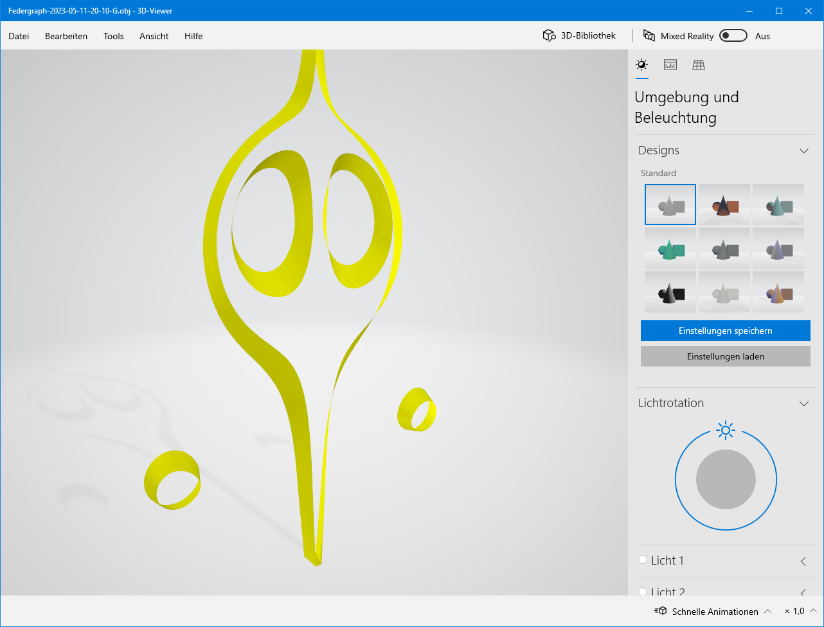
Task: Click the Mixed Reality cube icon
Action: pos(649,36)
